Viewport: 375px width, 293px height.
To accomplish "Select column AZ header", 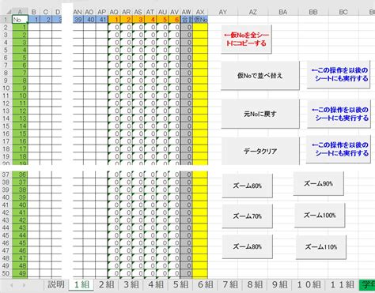I will pos(252,12).
